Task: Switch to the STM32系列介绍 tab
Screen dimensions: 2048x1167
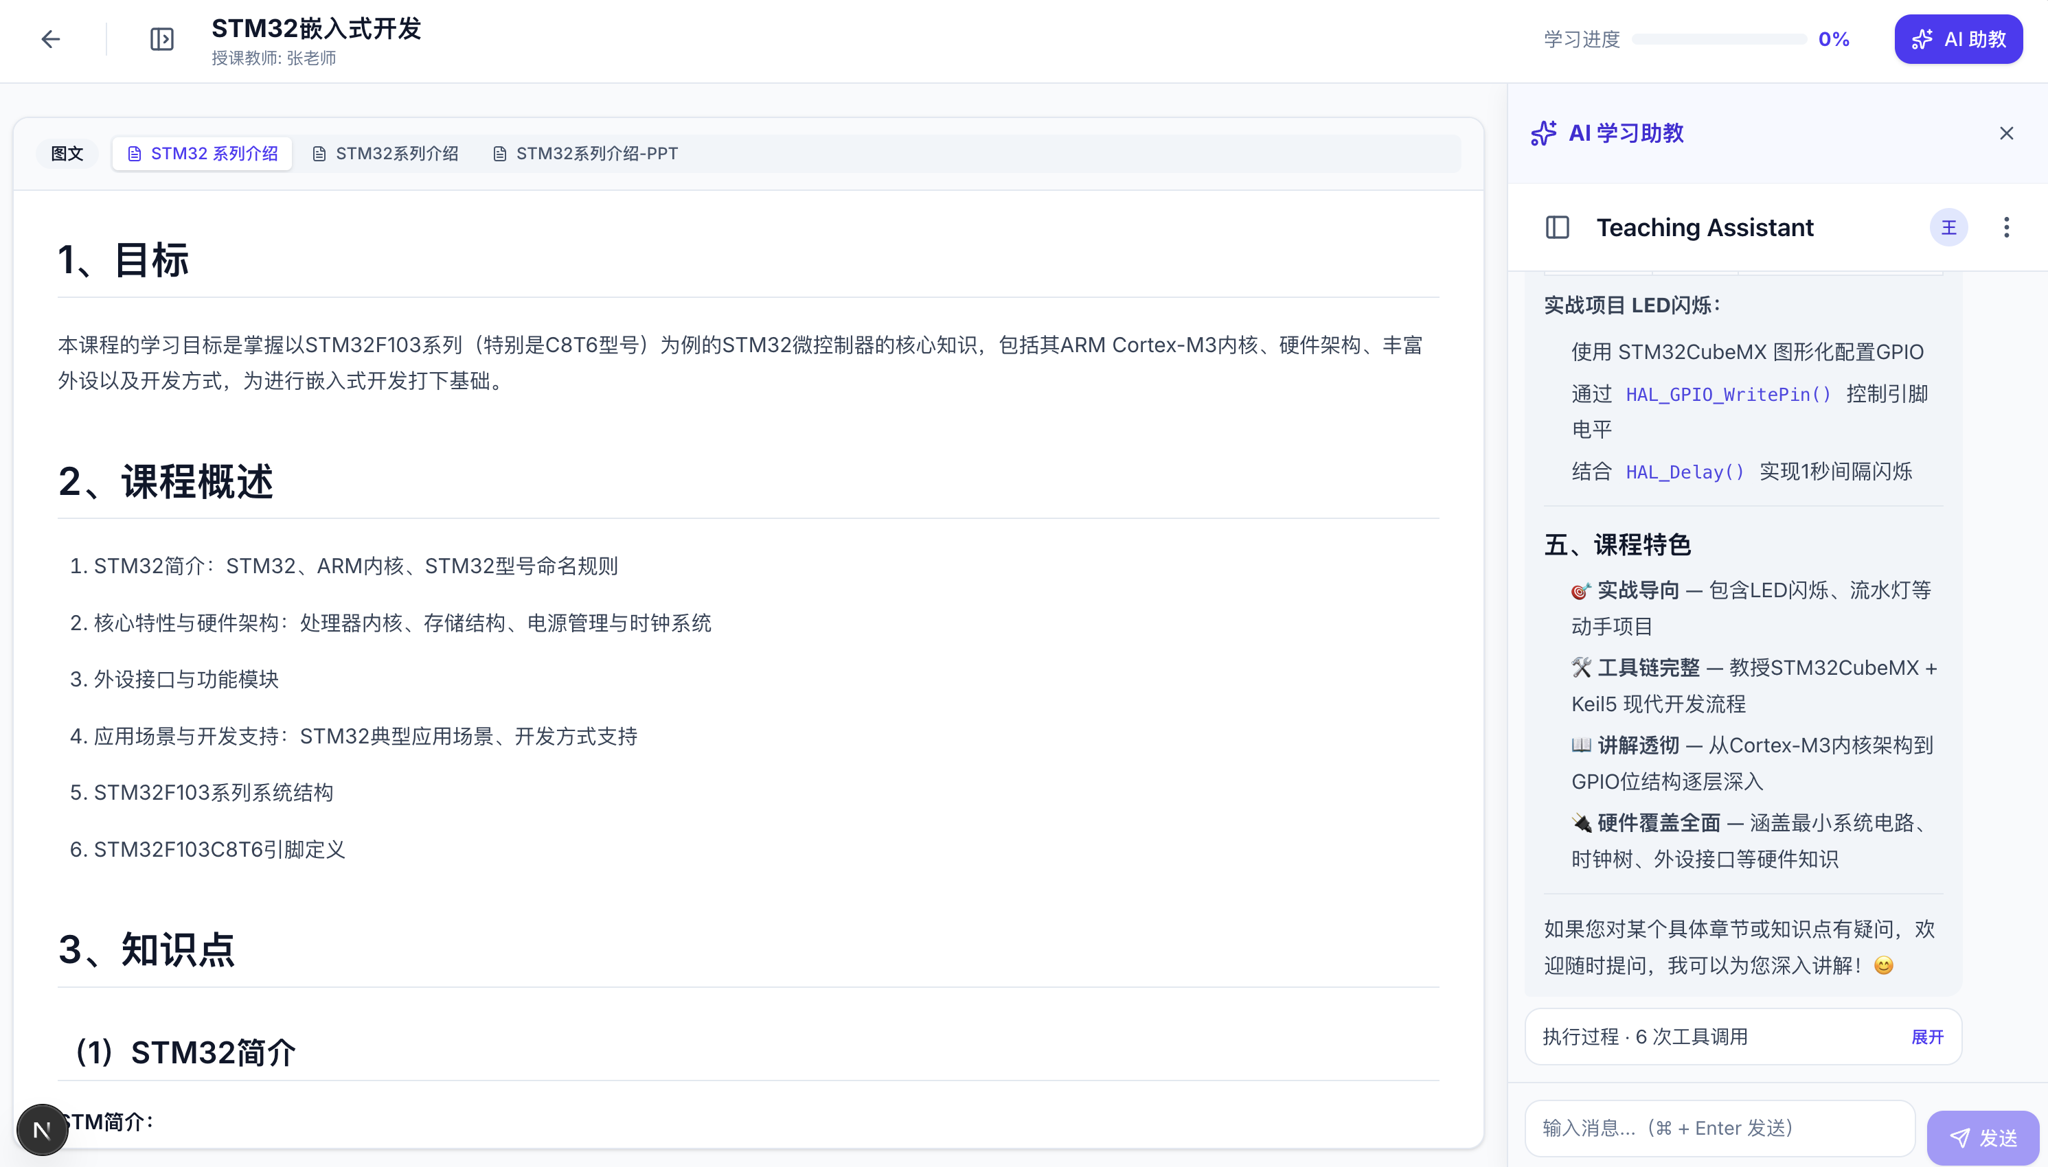Action: tap(386, 154)
